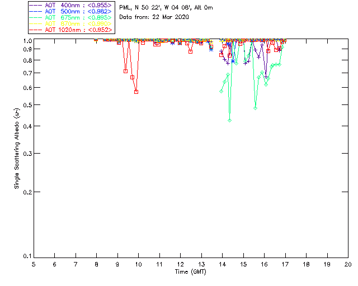
Task: Click the y-axis label 0.3
Action: (x=27, y=154)
